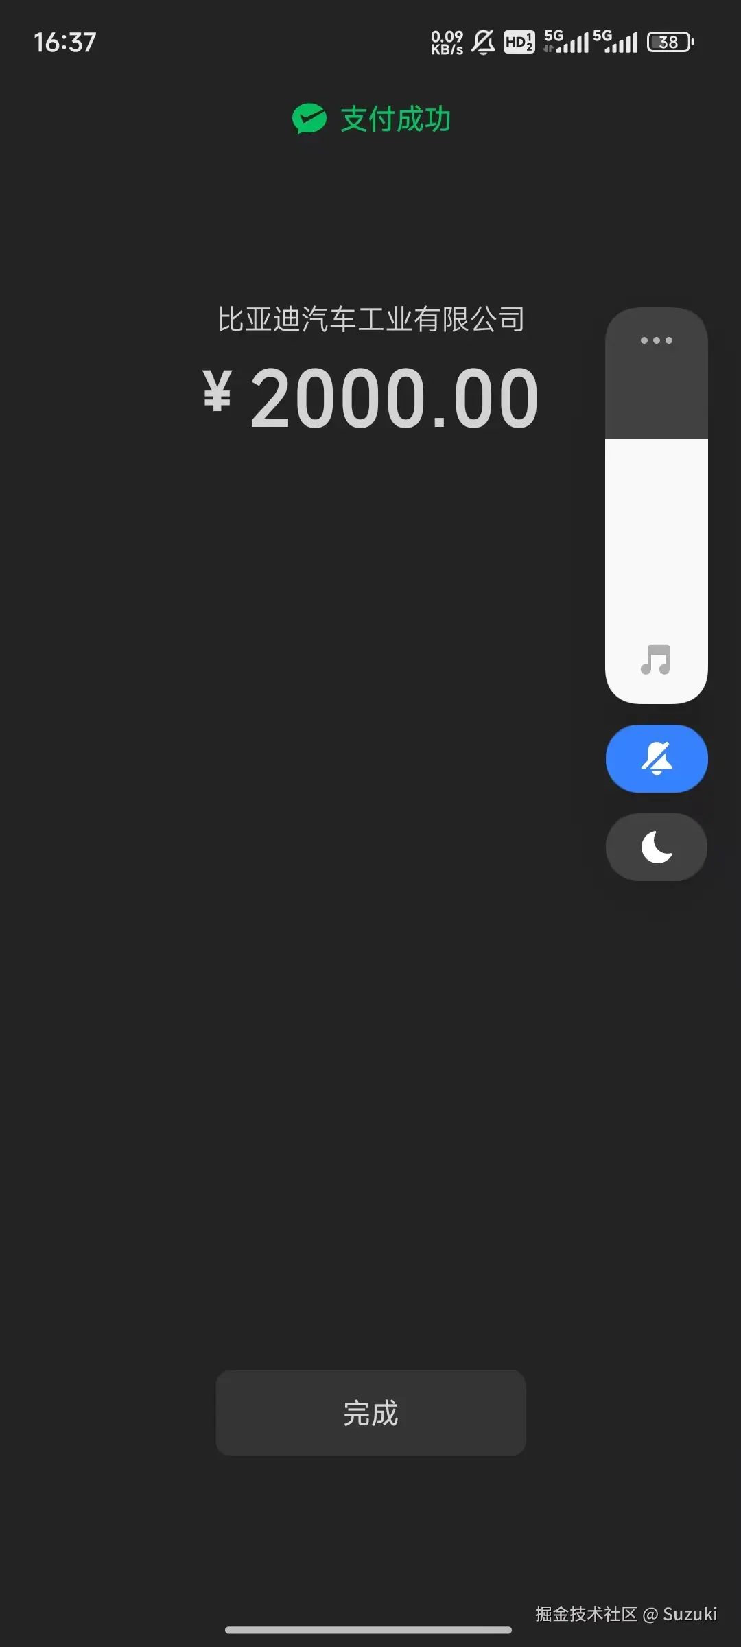Tap the 完成 button
Screen dimensions: 741x1647
(370, 1413)
